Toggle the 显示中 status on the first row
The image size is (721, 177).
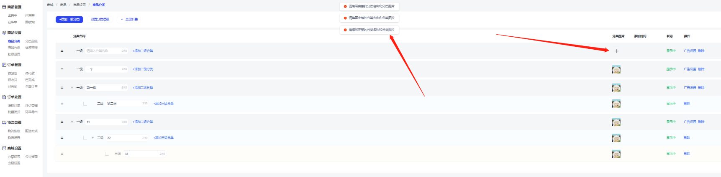tap(671, 51)
